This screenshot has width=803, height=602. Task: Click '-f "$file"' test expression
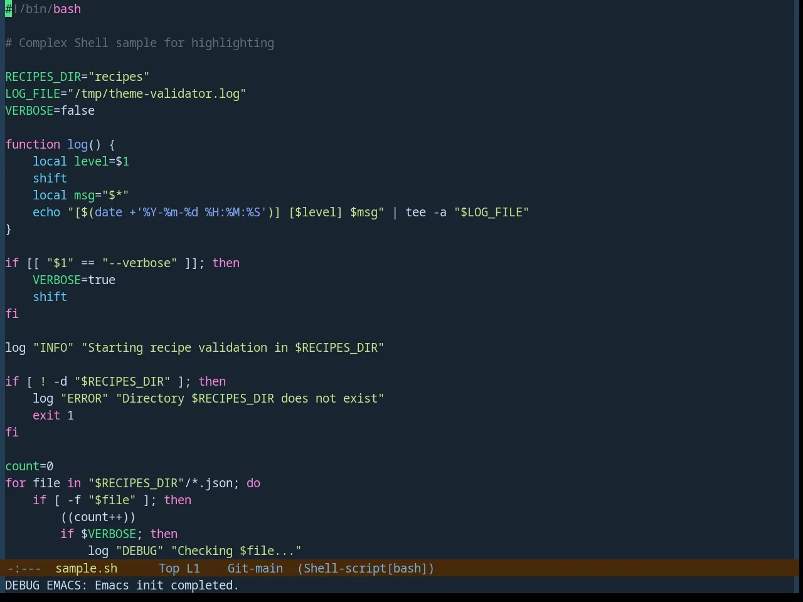102,500
